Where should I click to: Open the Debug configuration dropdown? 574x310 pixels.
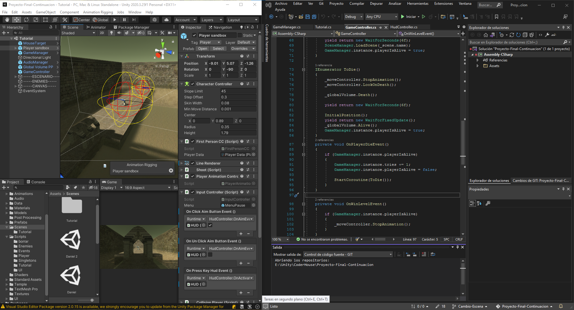[353, 17]
